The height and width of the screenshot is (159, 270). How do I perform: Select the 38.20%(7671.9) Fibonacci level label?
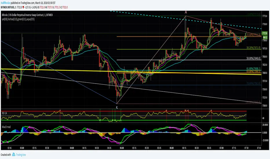[253, 48]
